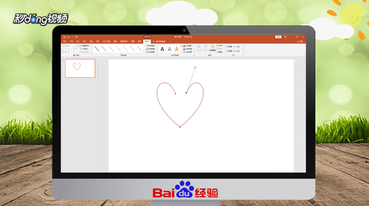Open the File tab
The width and height of the screenshot is (369, 206).
coord(64,41)
